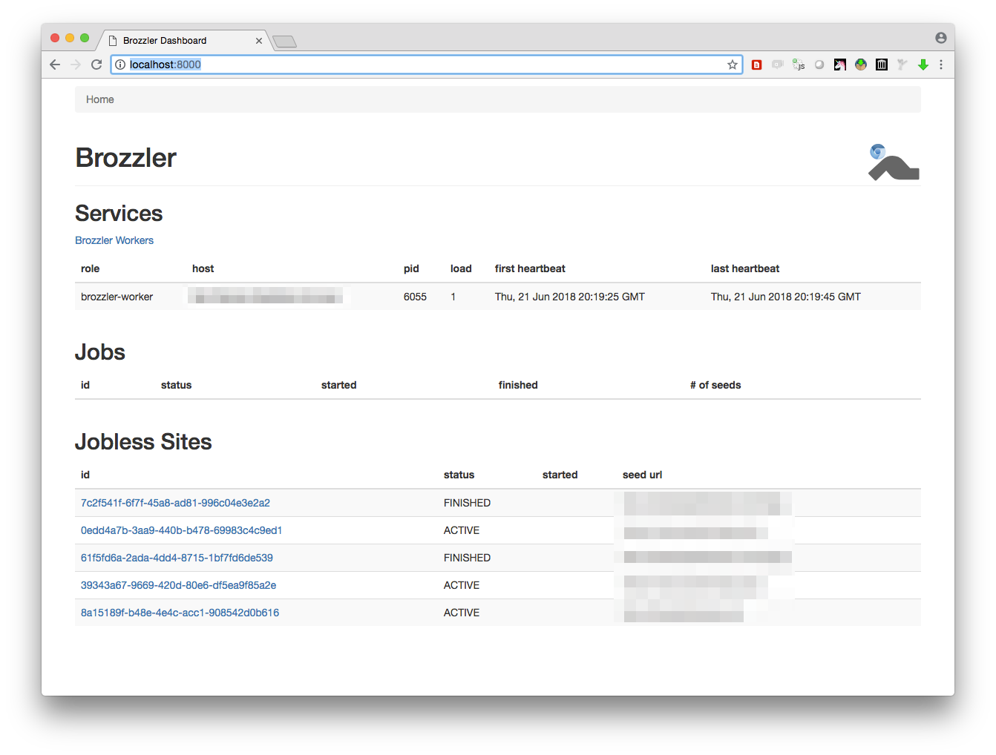Bookmark this page with the star icon
The height and width of the screenshot is (755, 996).
733,65
